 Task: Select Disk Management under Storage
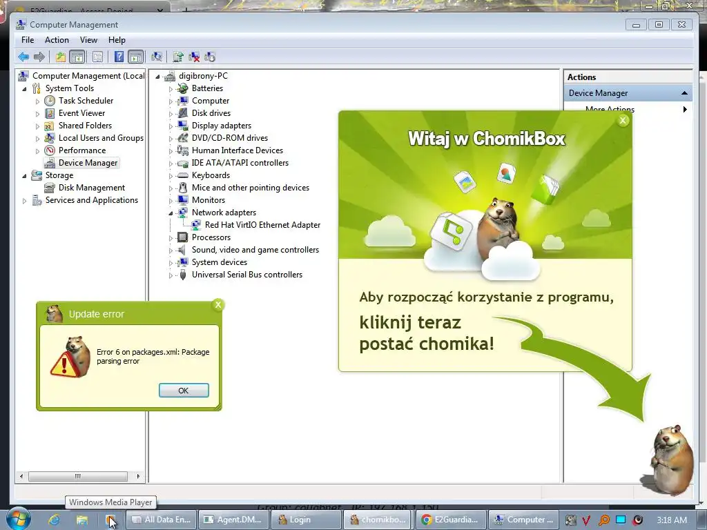tap(92, 188)
